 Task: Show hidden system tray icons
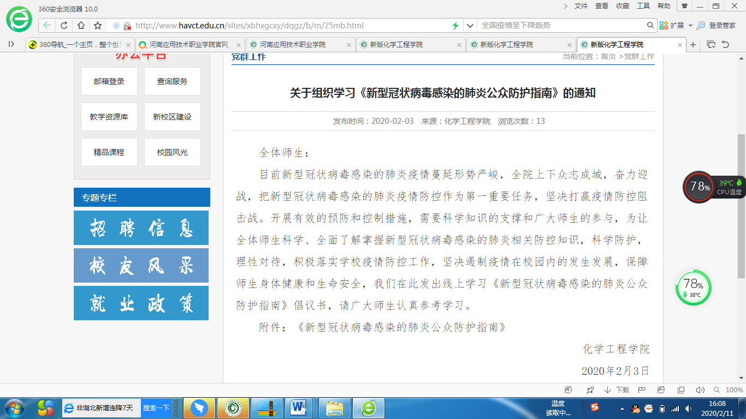(622, 409)
